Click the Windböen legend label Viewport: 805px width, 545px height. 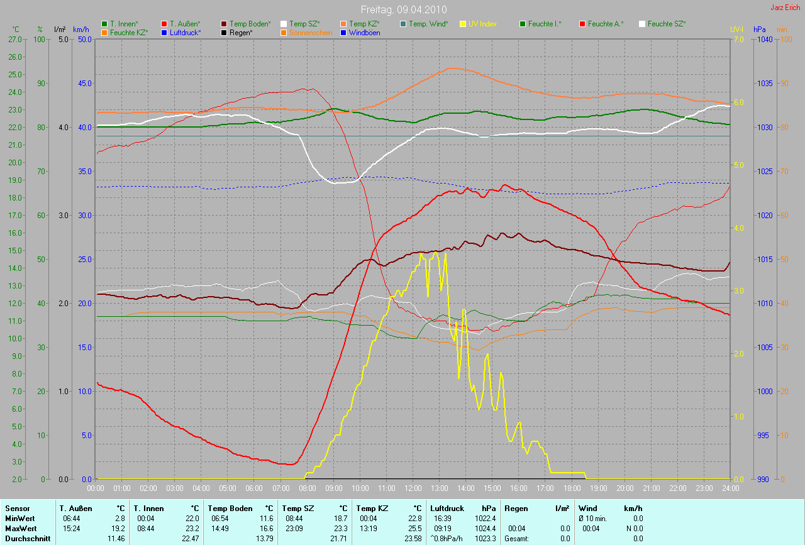(x=365, y=33)
